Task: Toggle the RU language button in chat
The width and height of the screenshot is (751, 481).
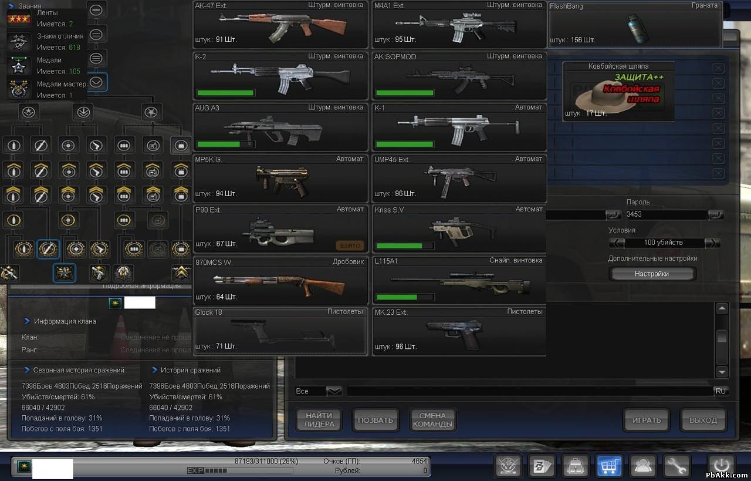Action: tap(720, 391)
